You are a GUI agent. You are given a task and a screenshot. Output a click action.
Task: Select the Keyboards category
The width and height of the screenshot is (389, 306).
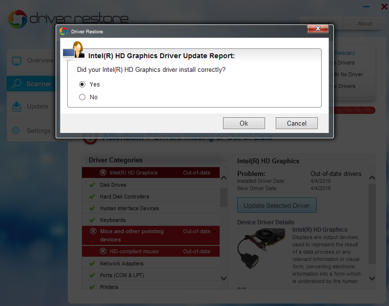(x=151, y=220)
